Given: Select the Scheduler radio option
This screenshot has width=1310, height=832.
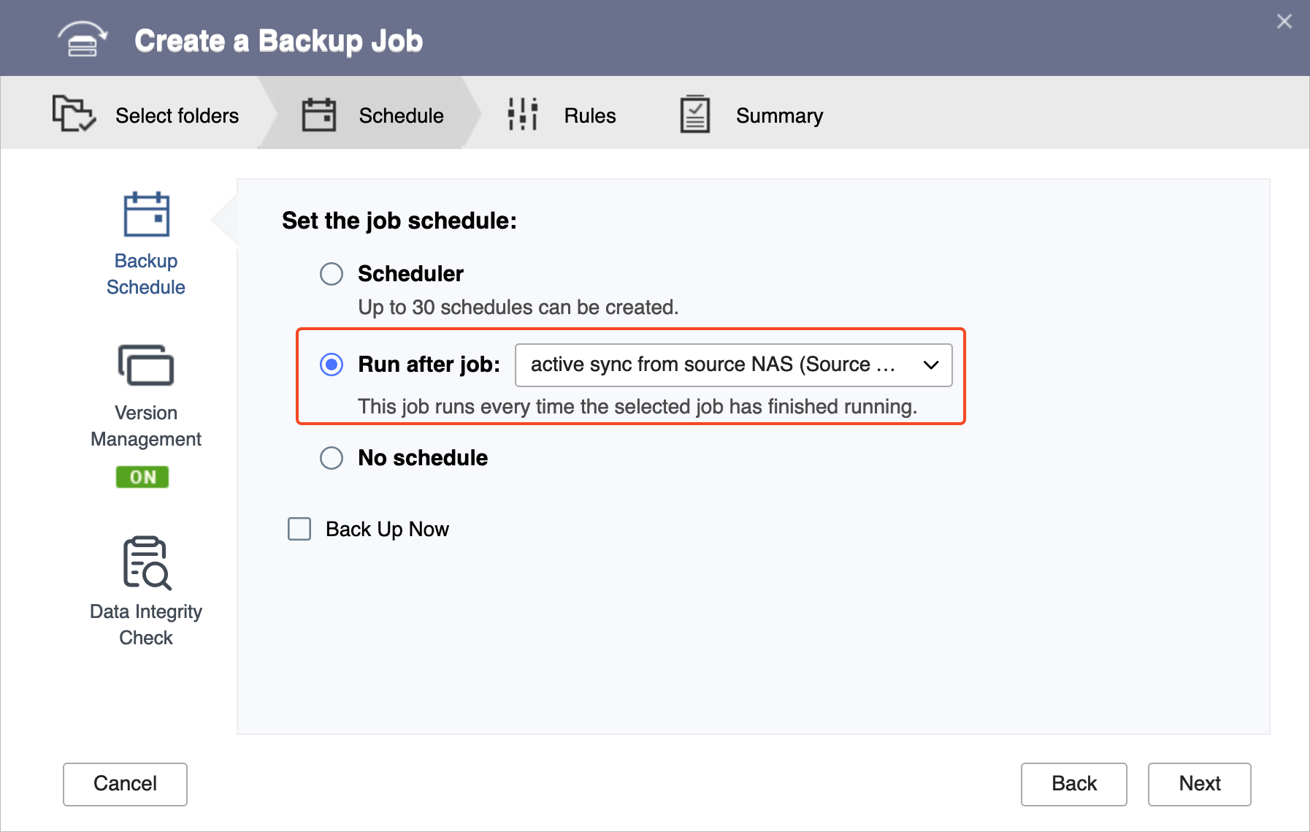Looking at the screenshot, I should [332, 274].
